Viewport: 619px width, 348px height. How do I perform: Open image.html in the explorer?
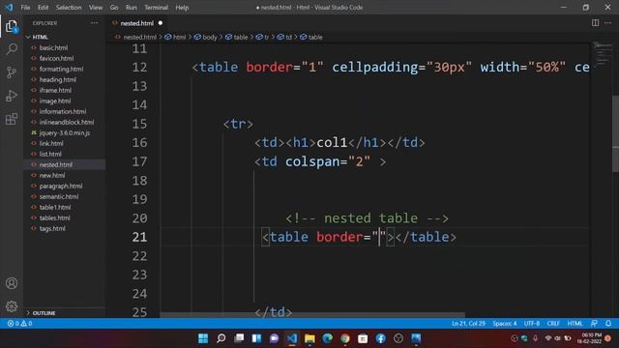(x=65, y=101)
